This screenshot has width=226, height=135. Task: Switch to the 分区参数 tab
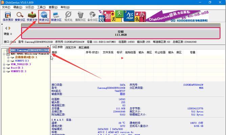[58, 47]
